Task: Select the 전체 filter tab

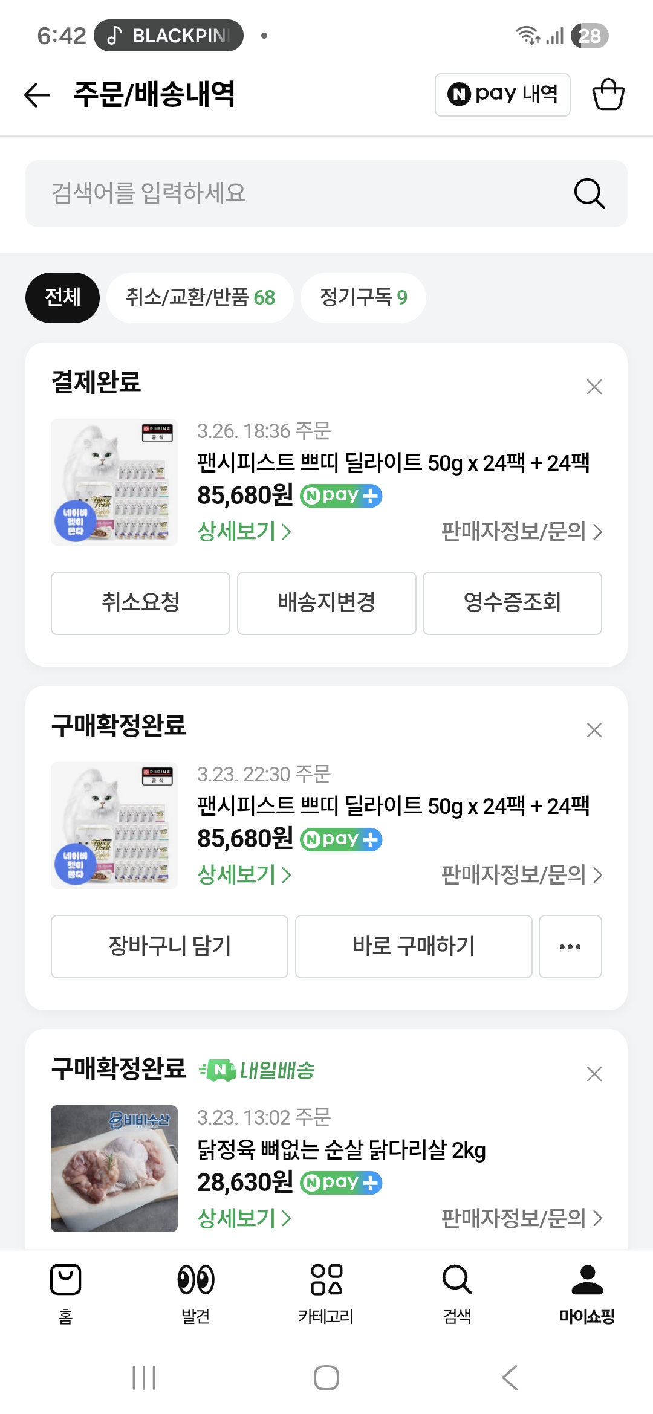Action: tap(62, 297)
